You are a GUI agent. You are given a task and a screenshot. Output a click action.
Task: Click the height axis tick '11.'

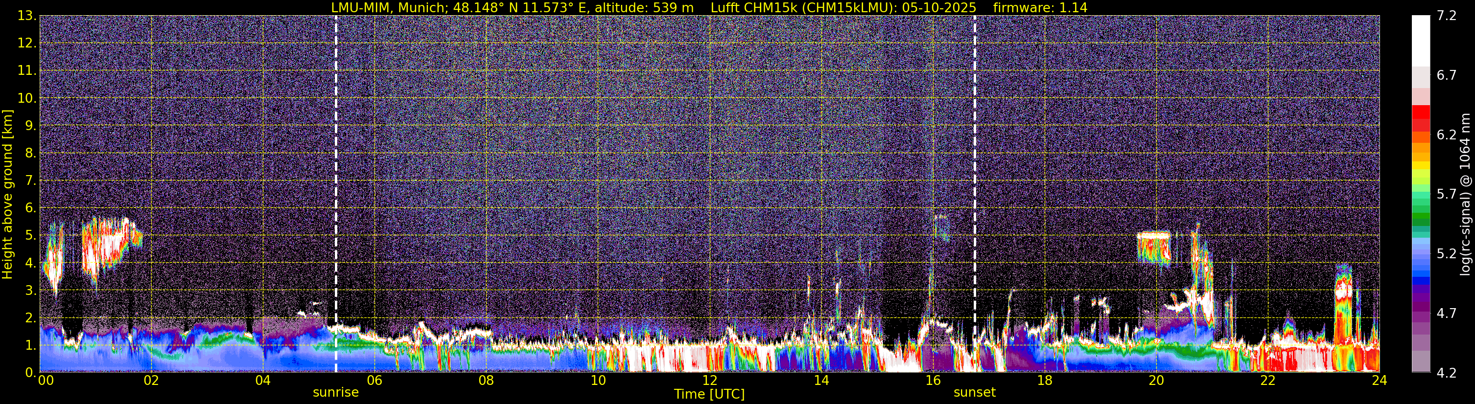coord(27,71)
